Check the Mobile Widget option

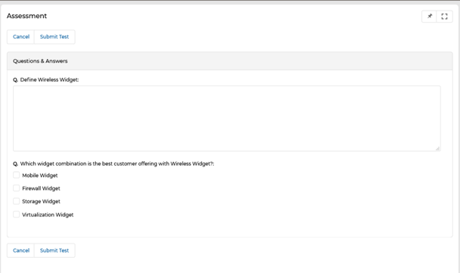[16, 175]
